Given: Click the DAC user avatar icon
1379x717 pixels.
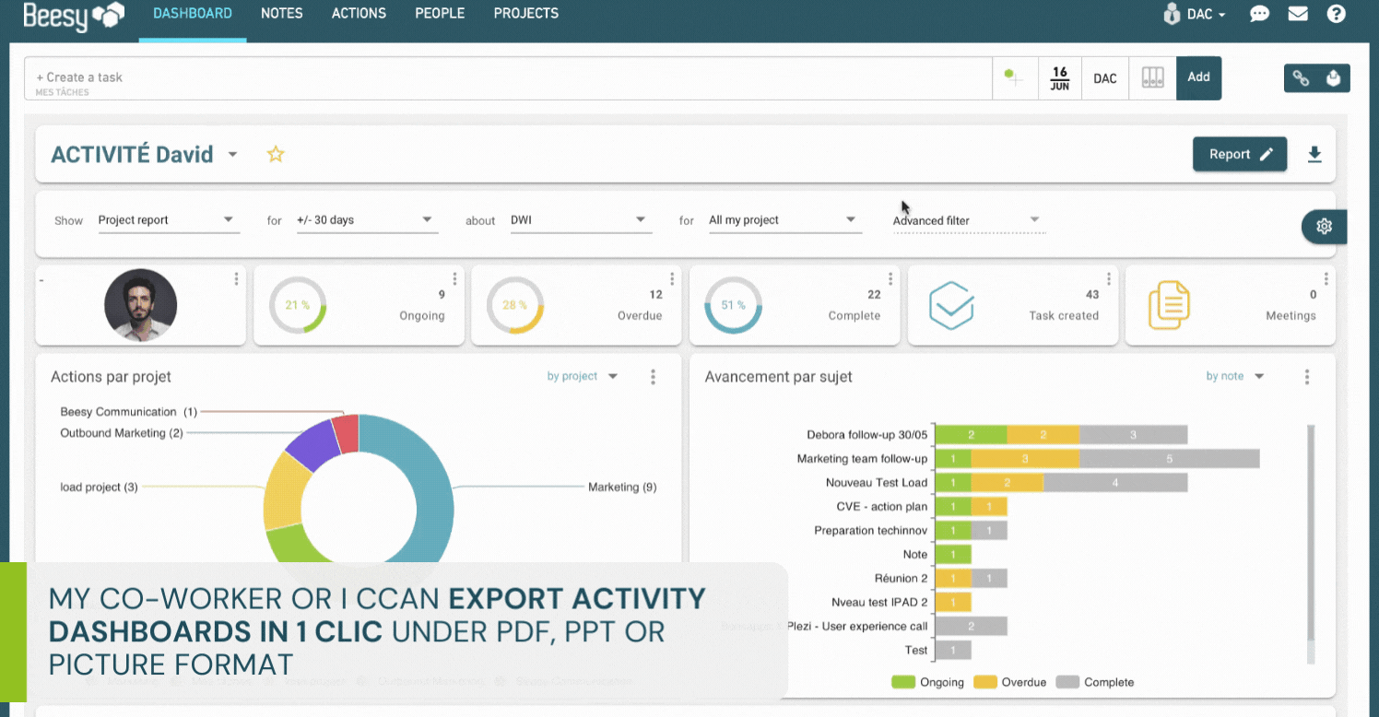Looking at the screenshot, I should [x=1172, y=14].
